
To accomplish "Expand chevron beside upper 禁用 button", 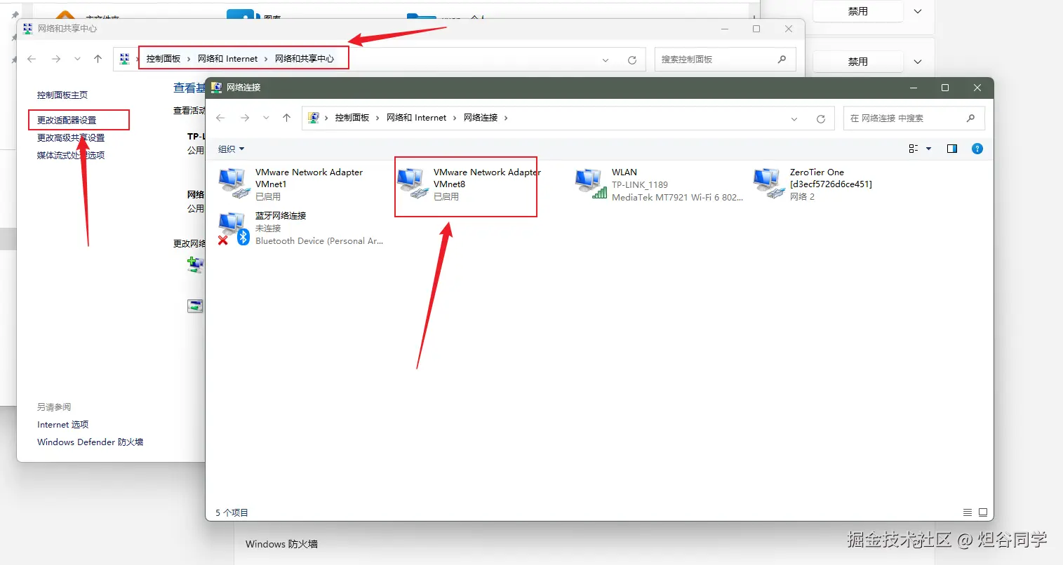I will point(918,11).
